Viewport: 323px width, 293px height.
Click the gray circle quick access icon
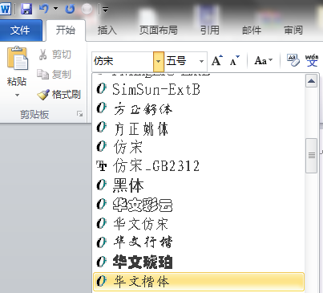tap(87, 10)
